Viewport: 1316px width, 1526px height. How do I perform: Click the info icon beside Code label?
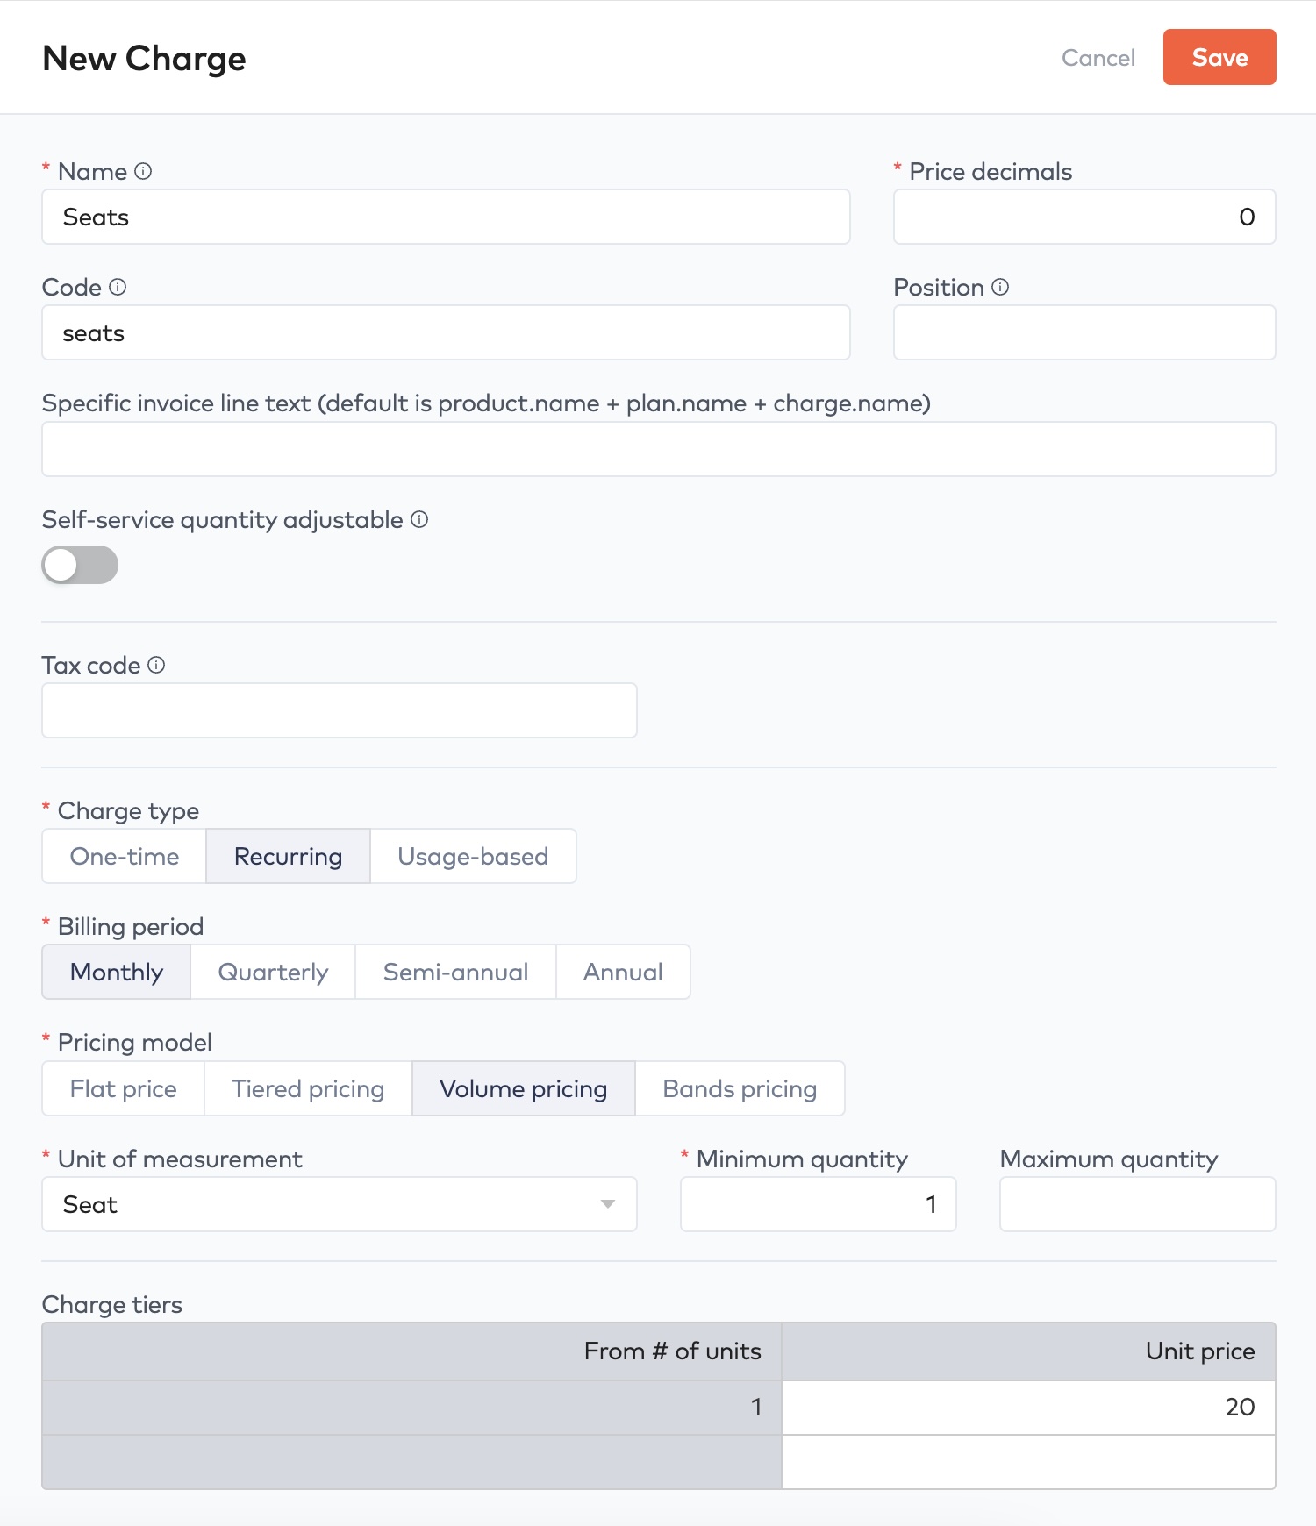point(118,287)
